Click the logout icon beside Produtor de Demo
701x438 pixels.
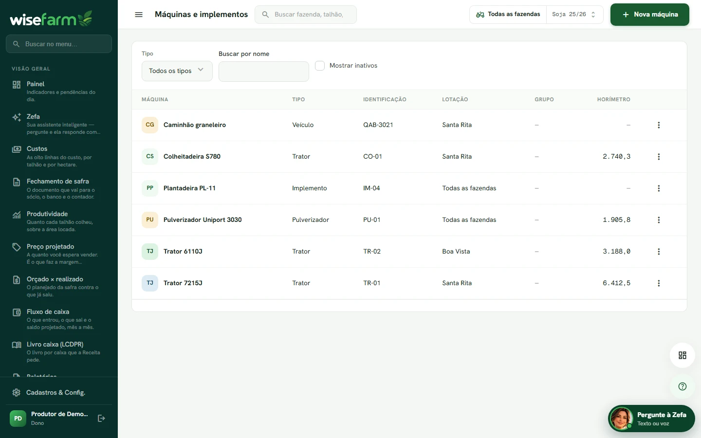101,419
